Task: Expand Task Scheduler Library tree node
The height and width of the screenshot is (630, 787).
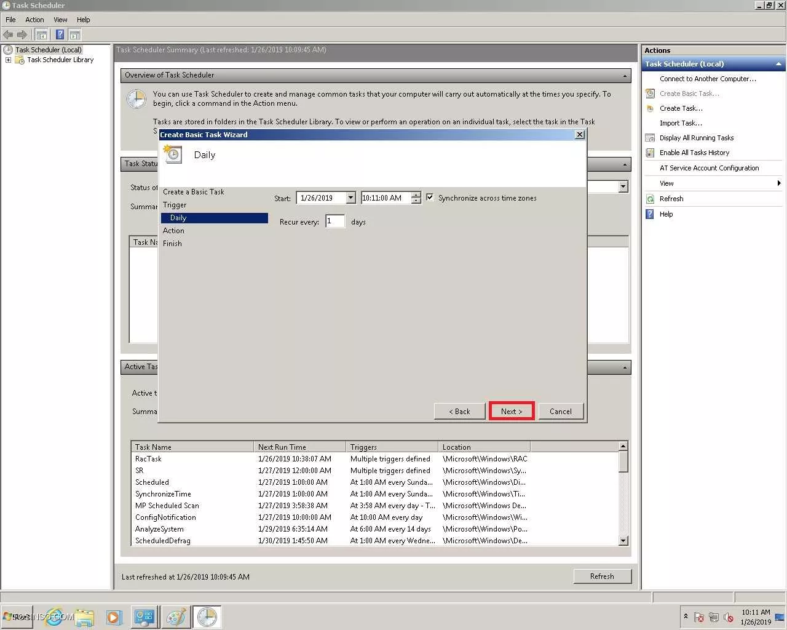Action: point(8,60)
